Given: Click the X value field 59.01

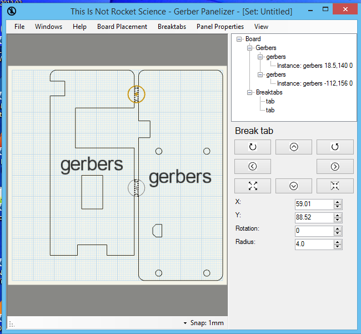Looking at the screenshot, I should [x=314, y=204].
